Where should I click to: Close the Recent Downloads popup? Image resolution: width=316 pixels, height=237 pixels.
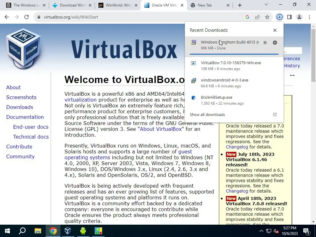pyautogui.click(x=275, y=30)
